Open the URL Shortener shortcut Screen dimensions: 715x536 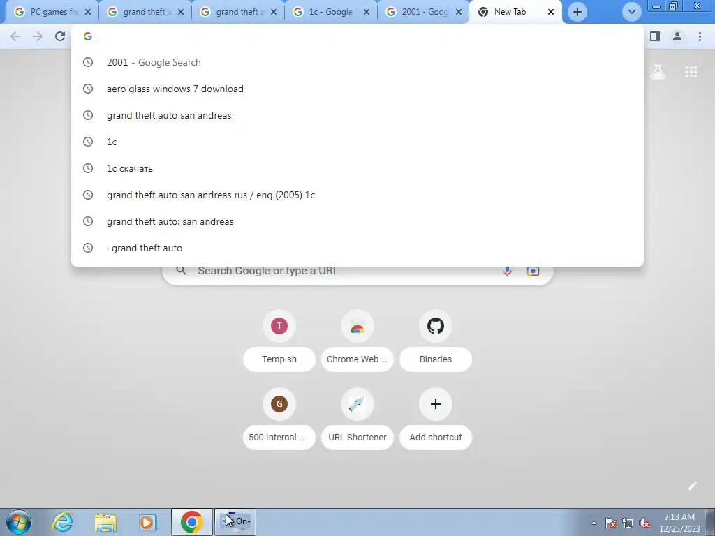coord(357,419)
